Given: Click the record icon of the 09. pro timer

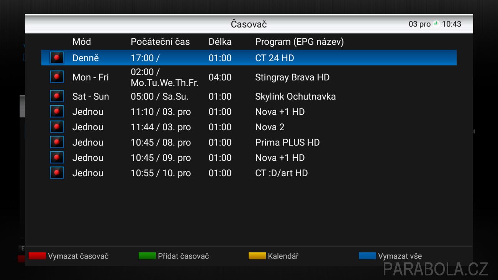Looking at the screenshot, I should [x=57, y=157].
